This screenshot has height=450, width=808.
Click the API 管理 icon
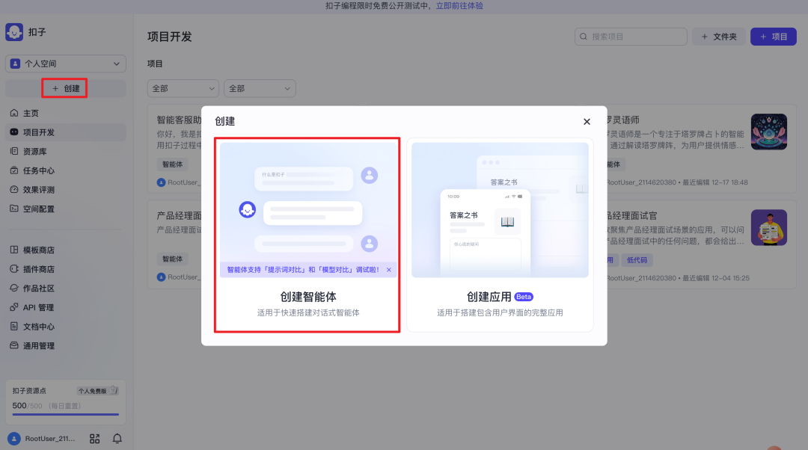[x=14, y=307]
